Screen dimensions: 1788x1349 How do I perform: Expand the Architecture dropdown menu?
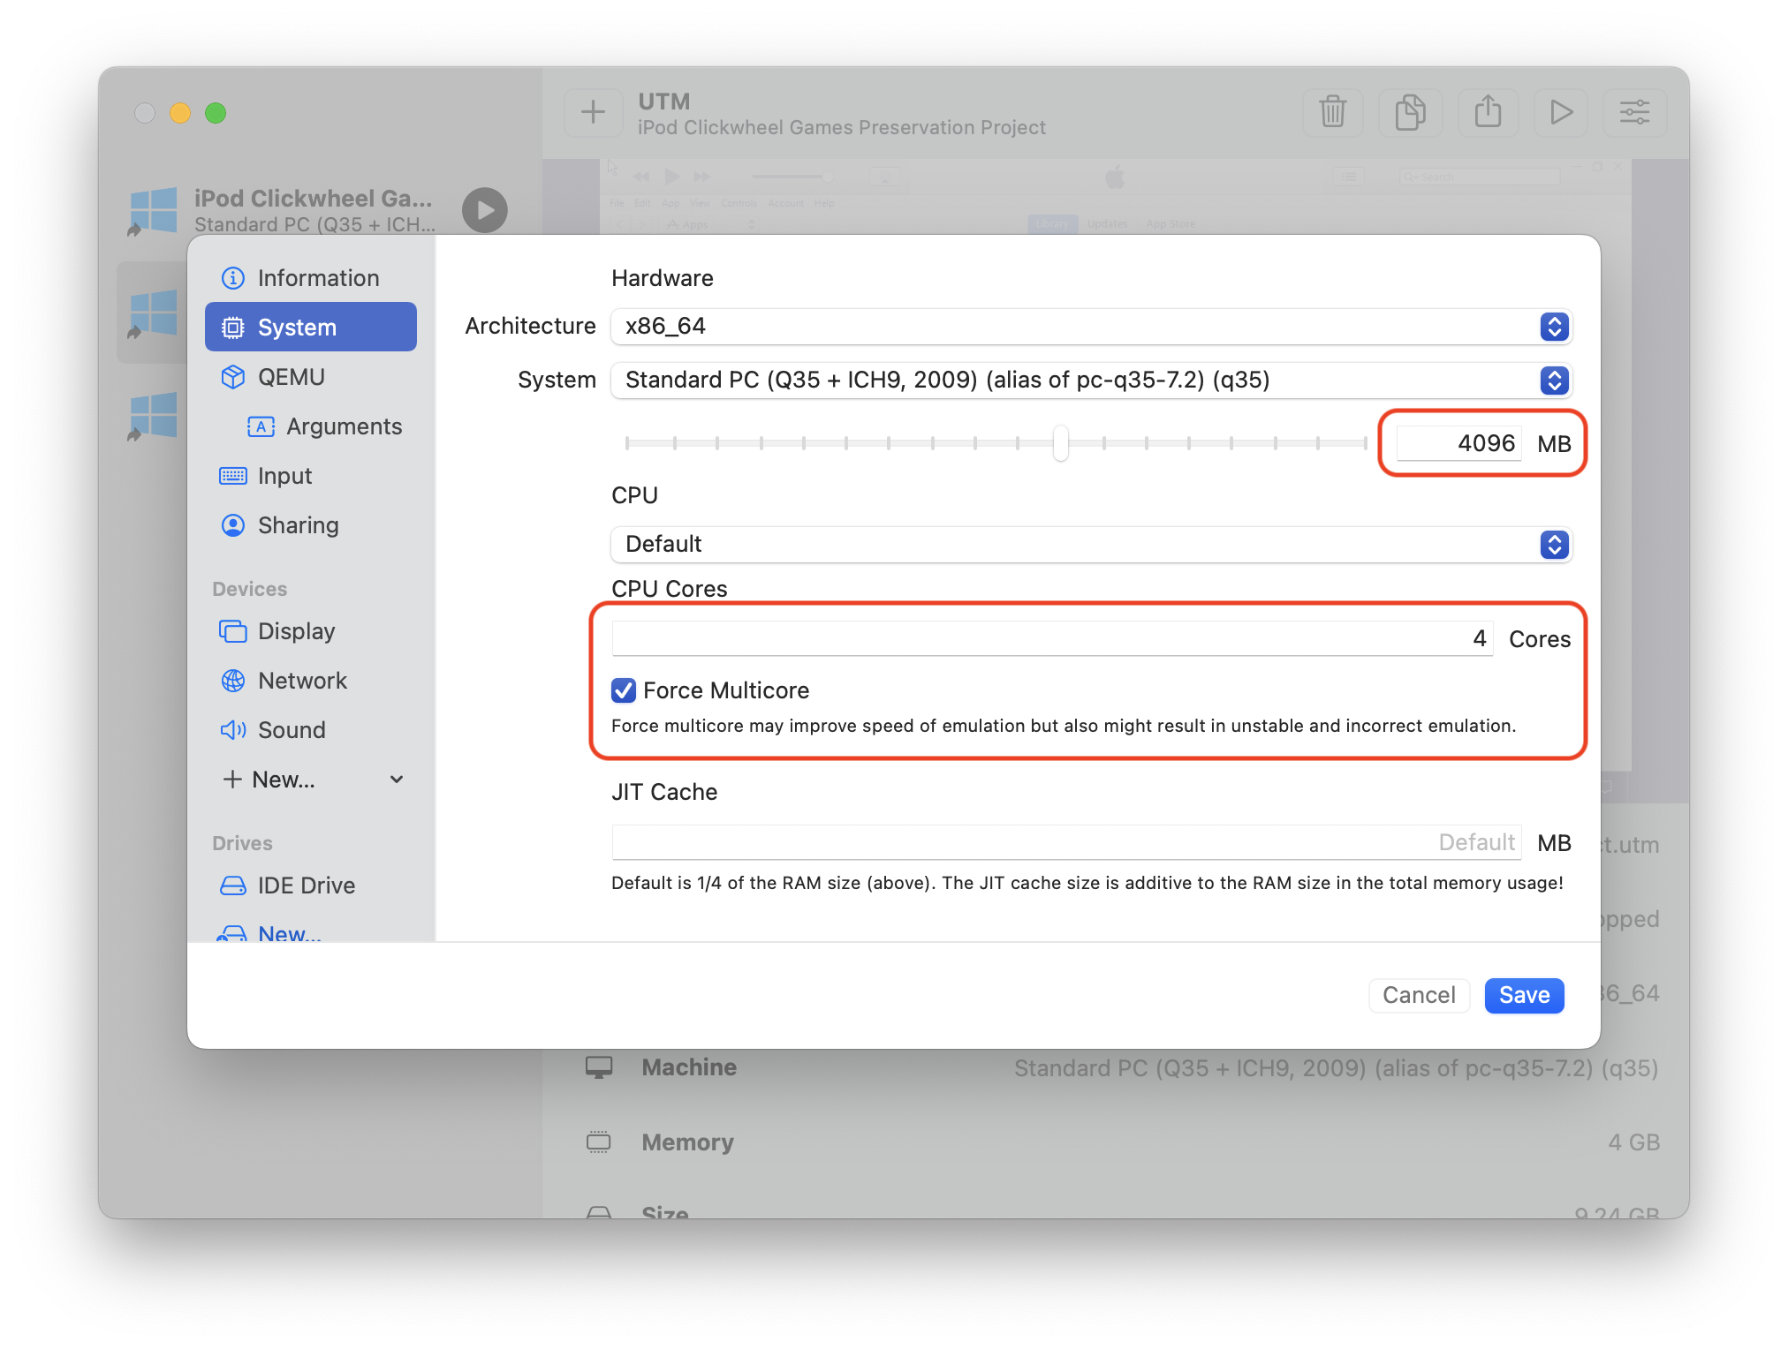coord(1556,326)
